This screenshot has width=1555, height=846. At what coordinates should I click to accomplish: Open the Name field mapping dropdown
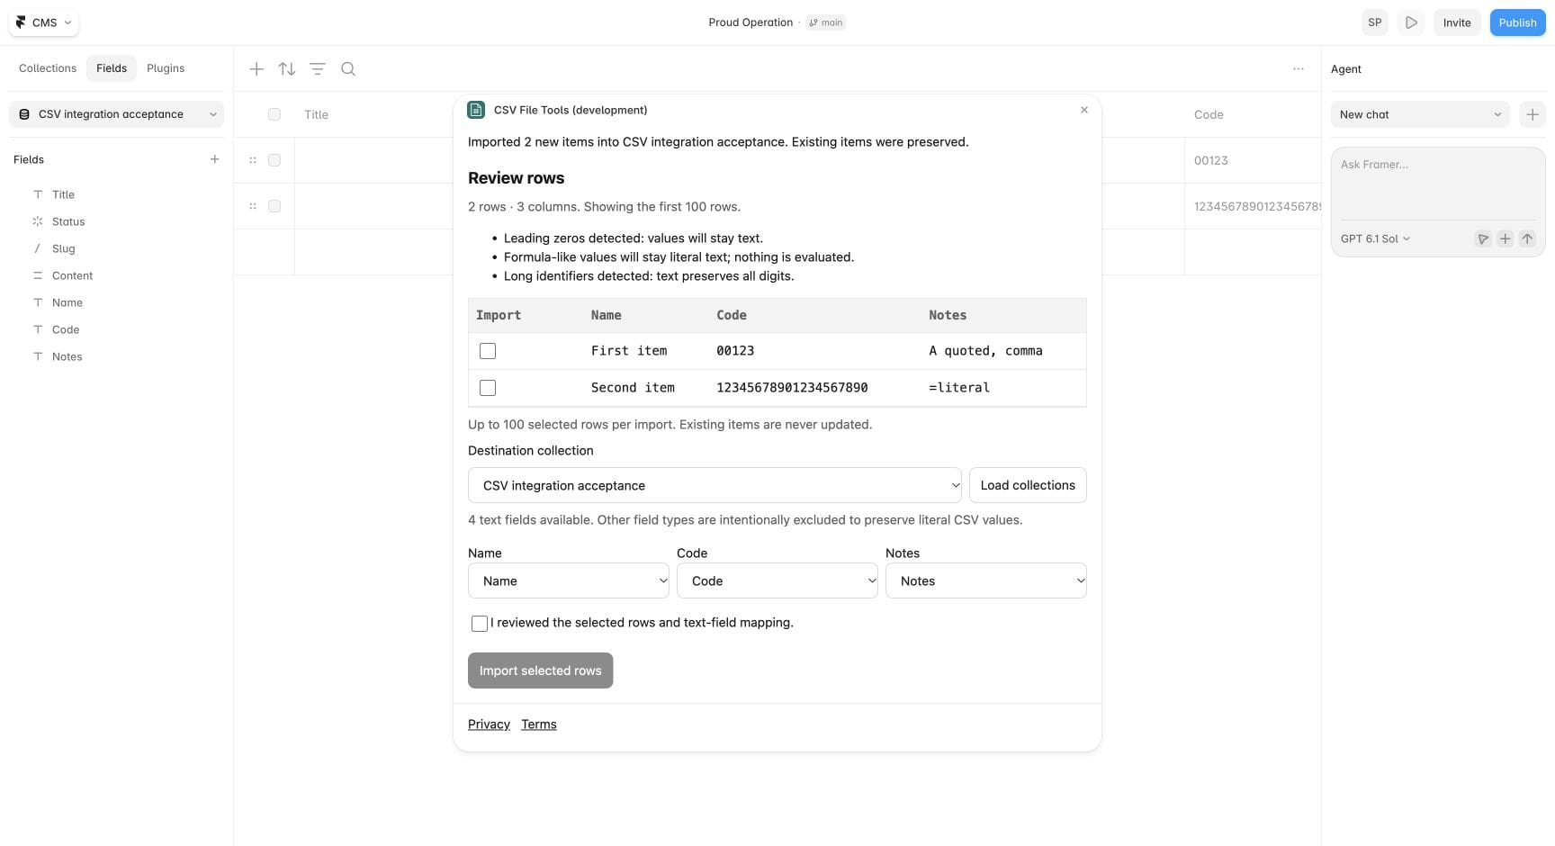(x=569, y=580)
